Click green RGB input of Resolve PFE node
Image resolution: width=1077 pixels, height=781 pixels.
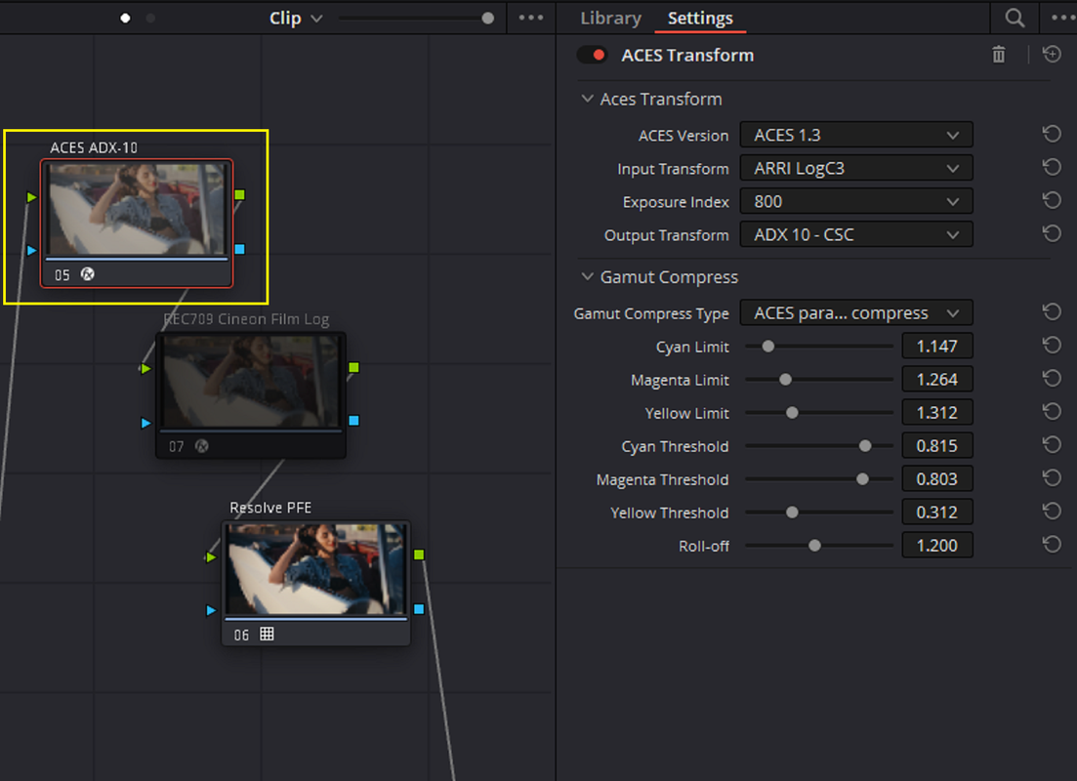[x=211, y=557]
